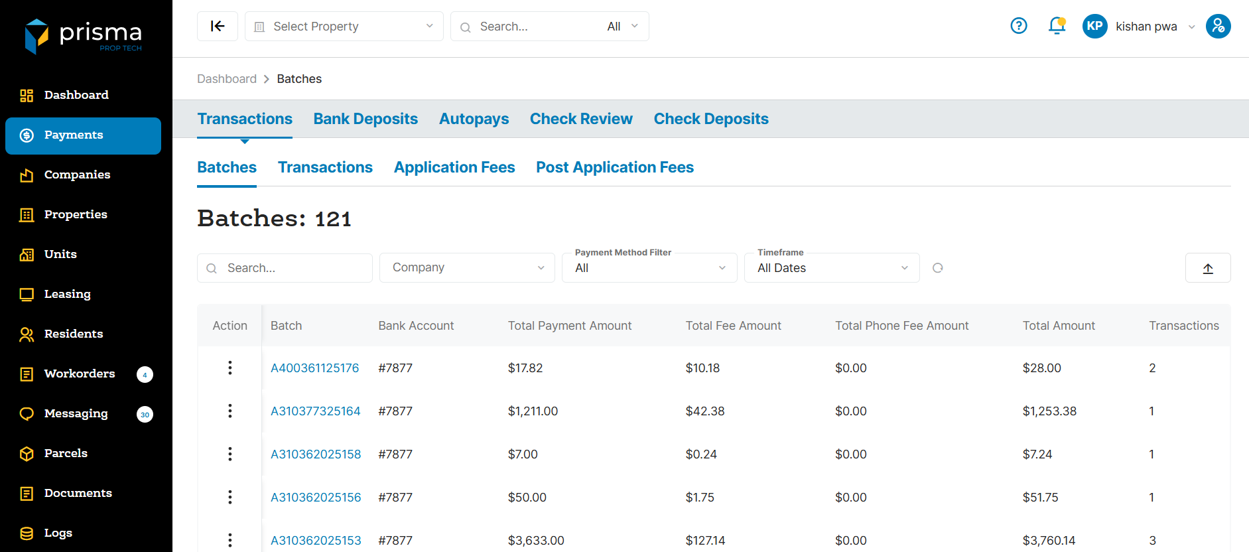Image resolution: width=1249 pixels, height=552 pixels.
Task: Open the help question mark icon
Action: 1018,26
